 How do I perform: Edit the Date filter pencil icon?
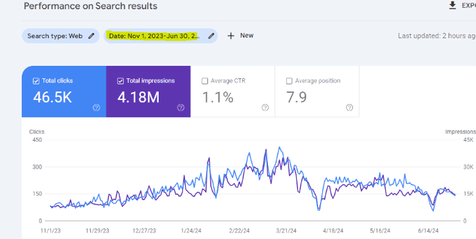pos(211,36)
